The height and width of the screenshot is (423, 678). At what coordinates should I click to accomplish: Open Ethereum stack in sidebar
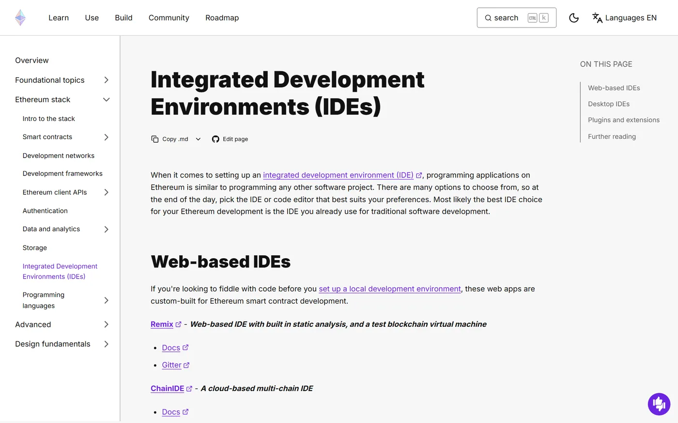43,100
